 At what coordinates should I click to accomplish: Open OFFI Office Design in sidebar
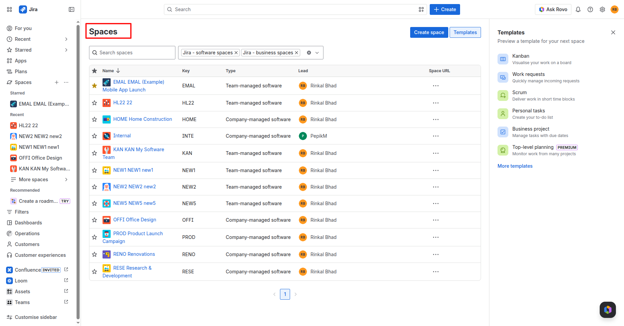40,158
